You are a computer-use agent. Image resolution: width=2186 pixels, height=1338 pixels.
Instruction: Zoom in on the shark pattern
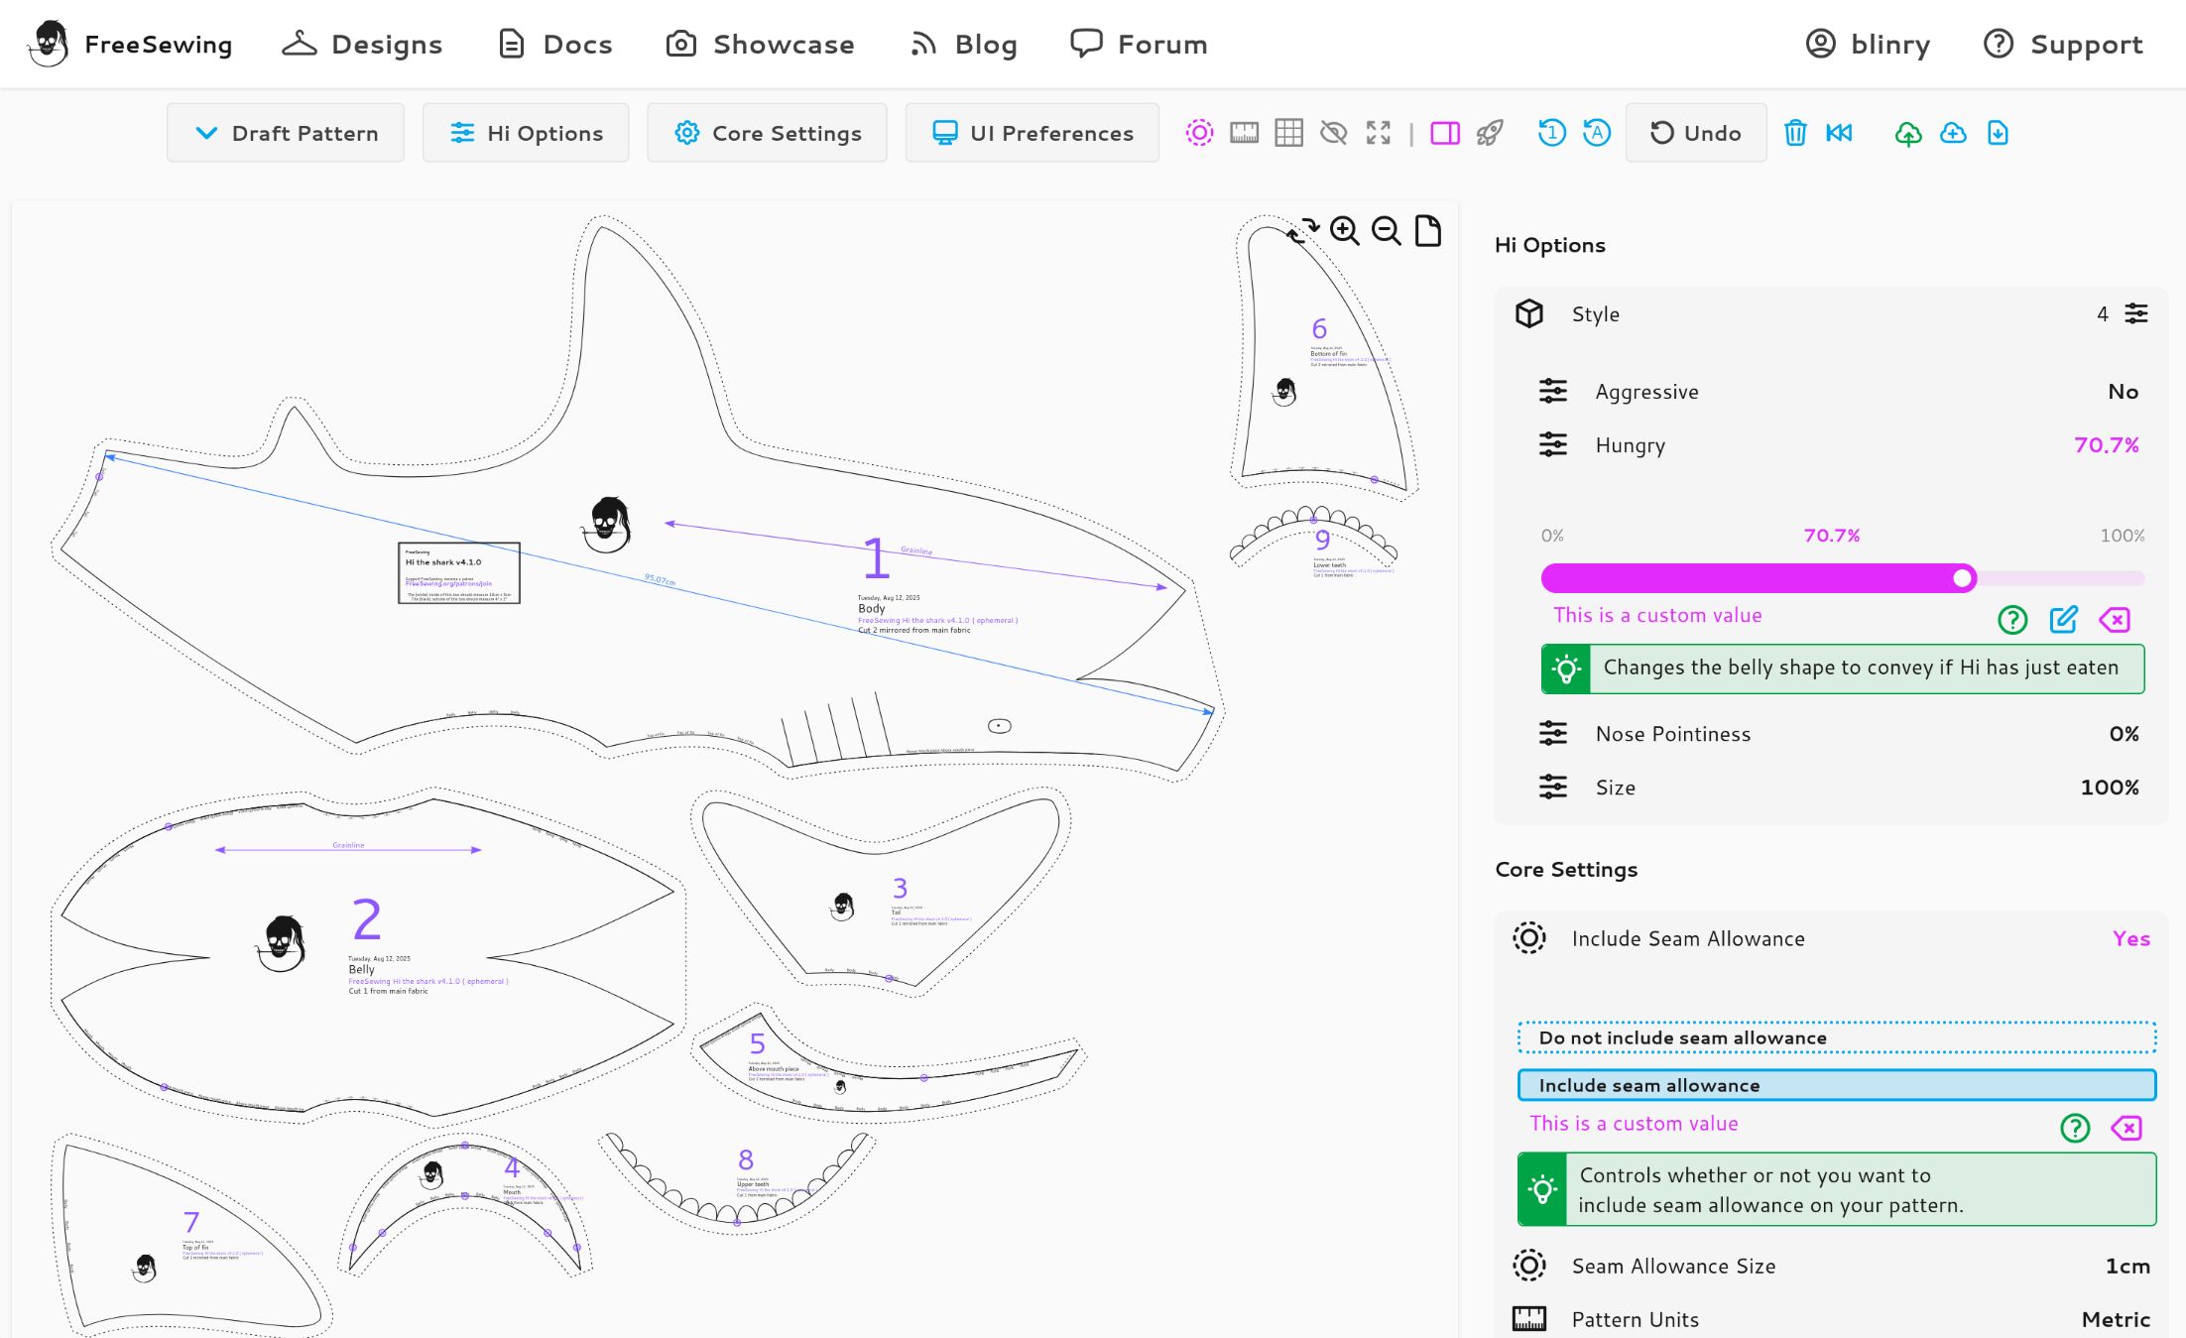(x=1345, y=231)
